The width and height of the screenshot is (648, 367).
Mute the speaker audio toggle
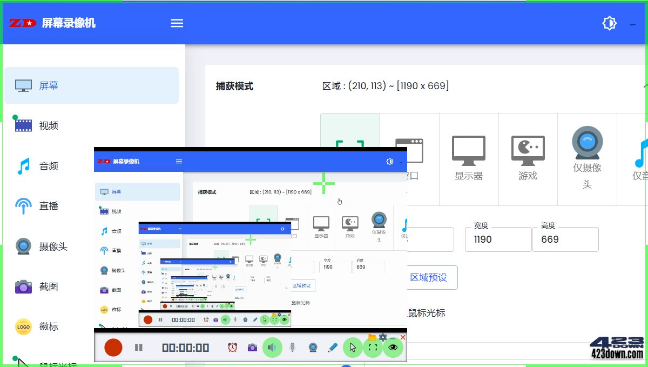[273, 348]
